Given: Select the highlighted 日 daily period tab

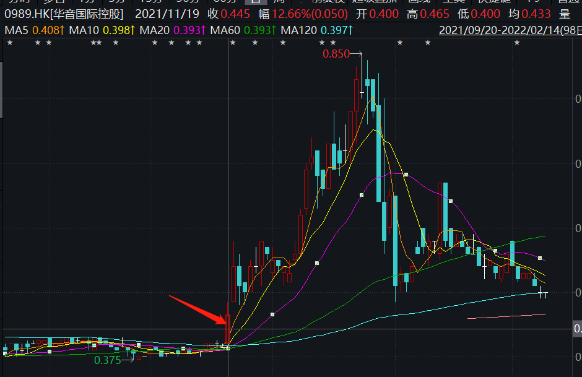Looking at the screenshot, I should click(x=255, y=1).
